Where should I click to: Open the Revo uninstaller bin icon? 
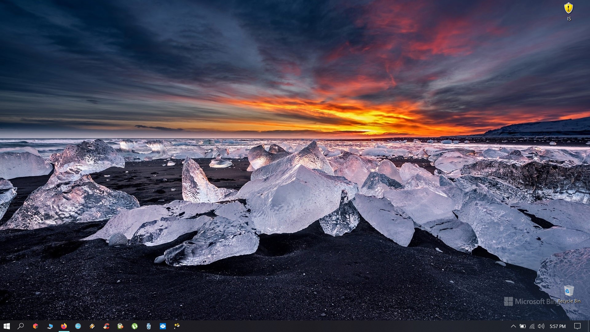tap(149, 326)
